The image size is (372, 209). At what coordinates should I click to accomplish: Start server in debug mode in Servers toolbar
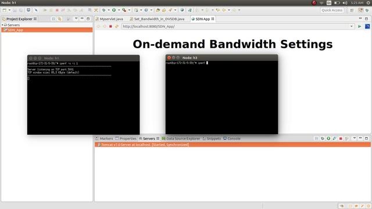(323, 138)
